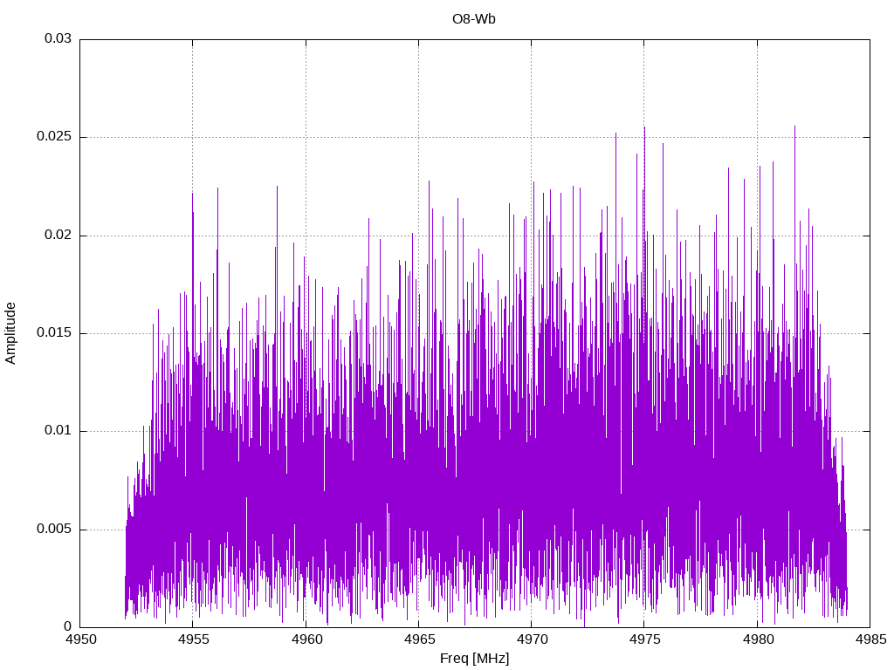This screenshot has width=894, height=670.
Task: Click the plot title O8-Wb
Action: 474,19
